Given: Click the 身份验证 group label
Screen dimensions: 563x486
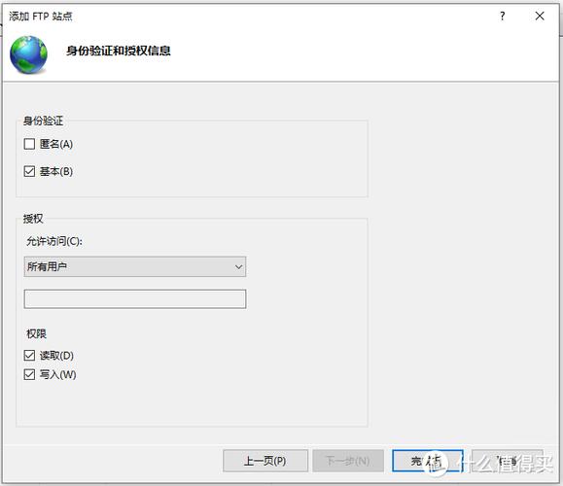Looking at the screenshot, I should [x=43, y=121].
